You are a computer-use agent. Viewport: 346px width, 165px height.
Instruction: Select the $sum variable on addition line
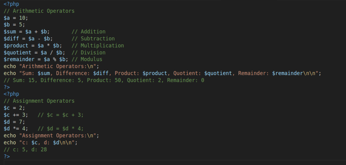point(10,32)
